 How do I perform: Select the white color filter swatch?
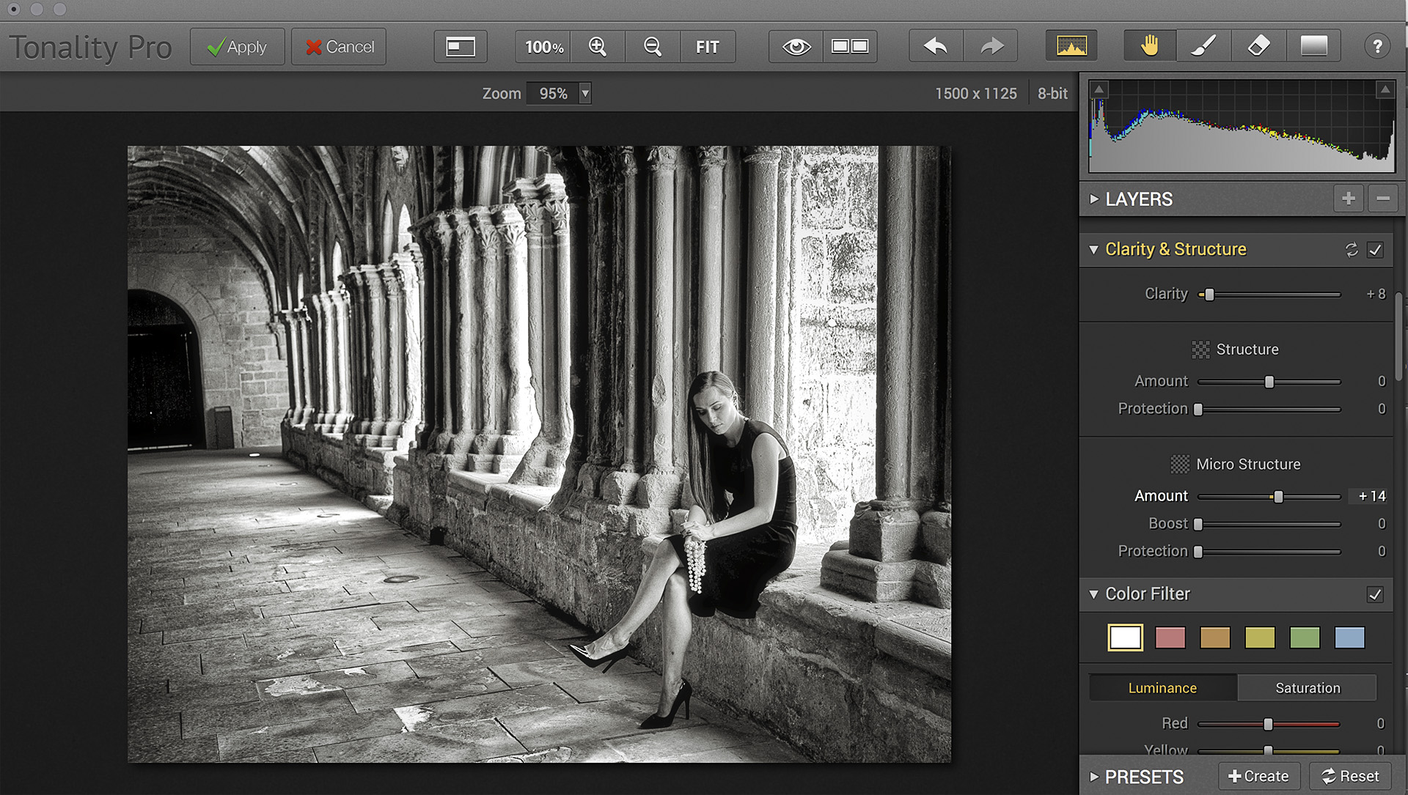point(1125,637)
